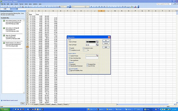
Task: Select slope.xls in recovery list
Action: pos(13,37)
